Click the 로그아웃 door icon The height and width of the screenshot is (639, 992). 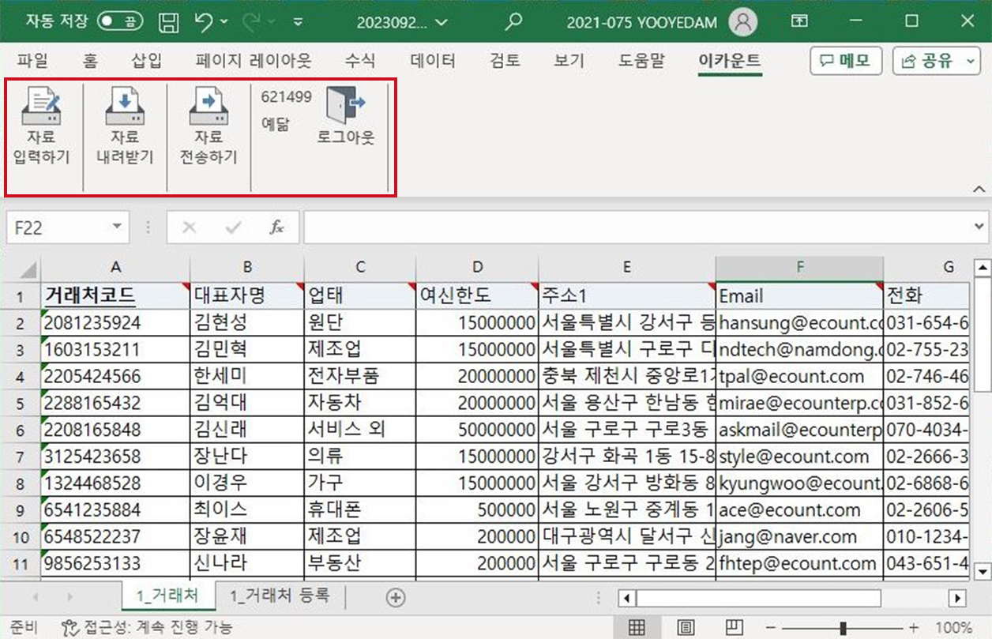(x=346, y=103)
